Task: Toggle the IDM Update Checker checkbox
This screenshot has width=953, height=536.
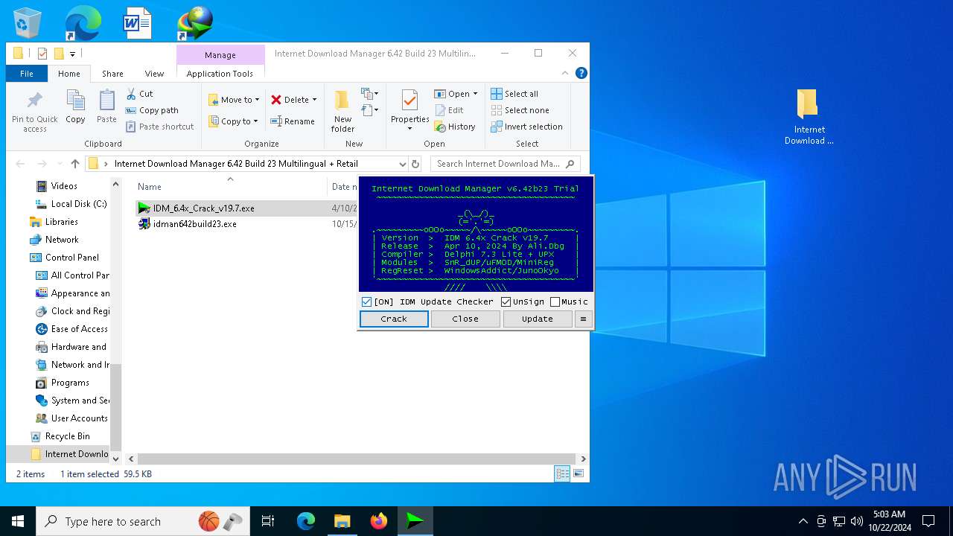Action: pyautogui.click(x=366, y=301)
